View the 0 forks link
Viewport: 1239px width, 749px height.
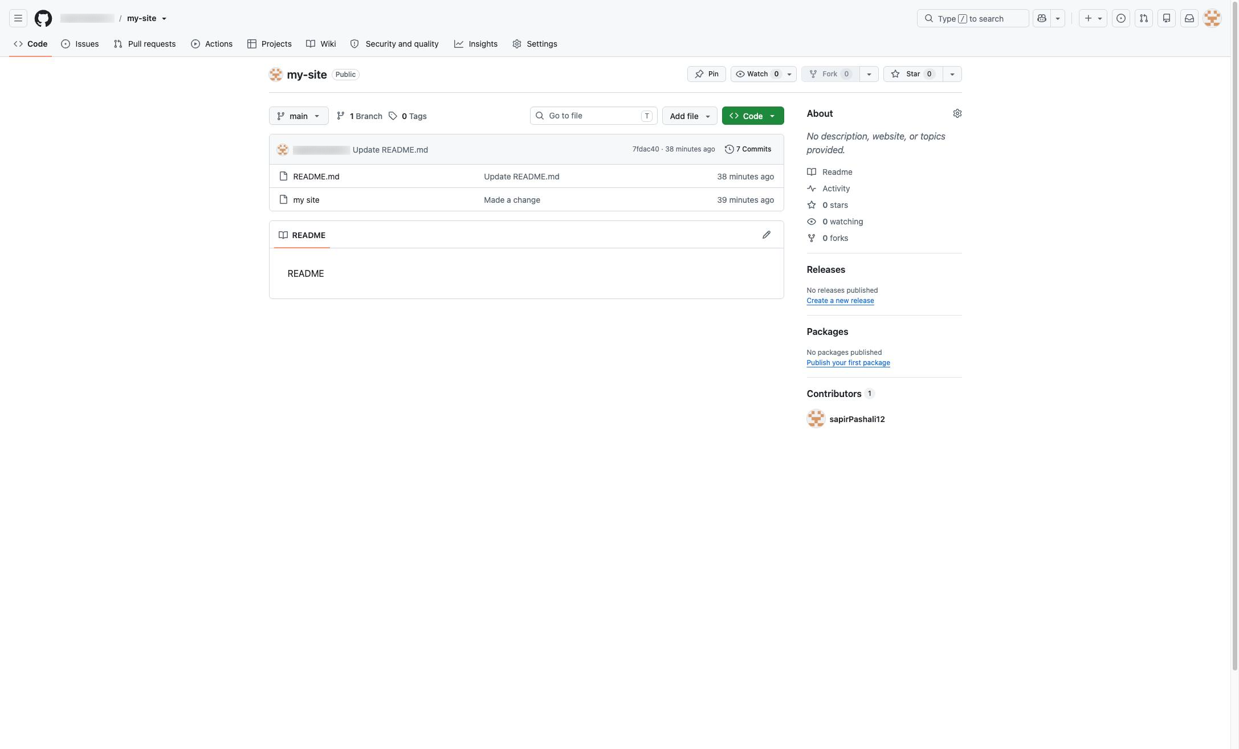828,238
